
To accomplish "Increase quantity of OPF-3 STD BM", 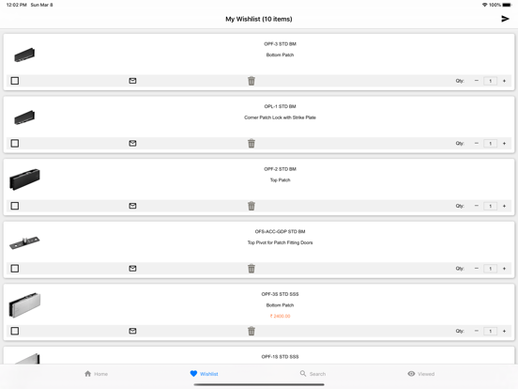I will (504, 81).
